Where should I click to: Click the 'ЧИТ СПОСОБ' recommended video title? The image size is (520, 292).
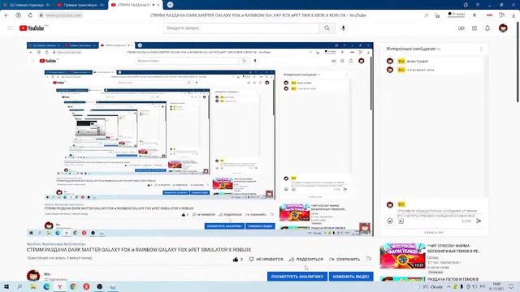point(453,249)
